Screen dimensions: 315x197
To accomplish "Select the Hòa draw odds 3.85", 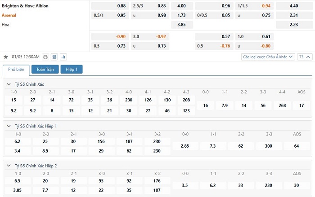I will (182, 24).
